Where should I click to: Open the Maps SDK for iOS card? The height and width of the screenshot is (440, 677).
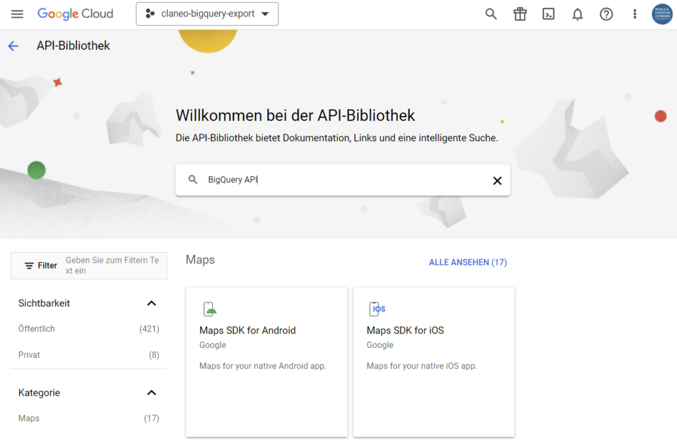pos(434,362)
